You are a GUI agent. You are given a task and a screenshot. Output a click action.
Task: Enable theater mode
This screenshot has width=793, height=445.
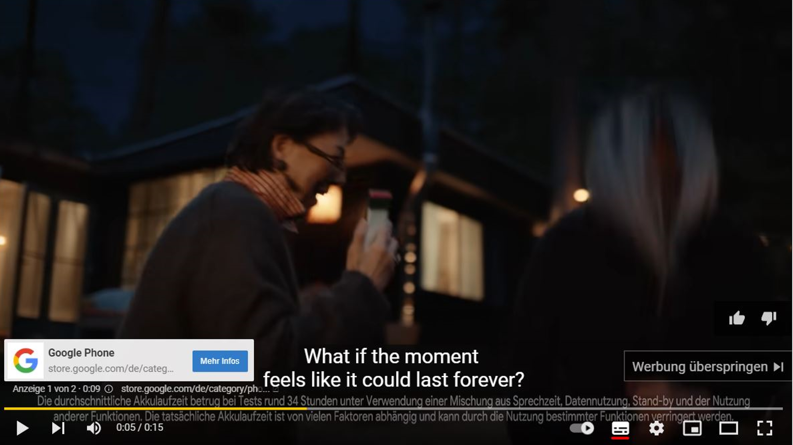tap(728, 428)
